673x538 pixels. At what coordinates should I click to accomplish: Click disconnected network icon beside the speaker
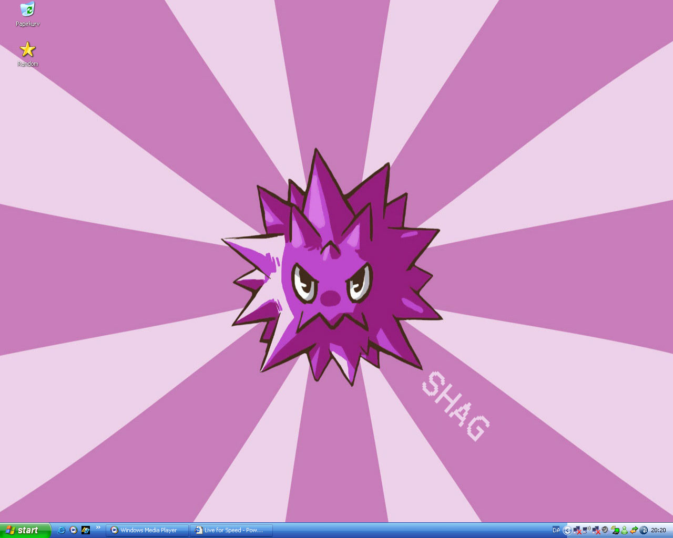596,530
